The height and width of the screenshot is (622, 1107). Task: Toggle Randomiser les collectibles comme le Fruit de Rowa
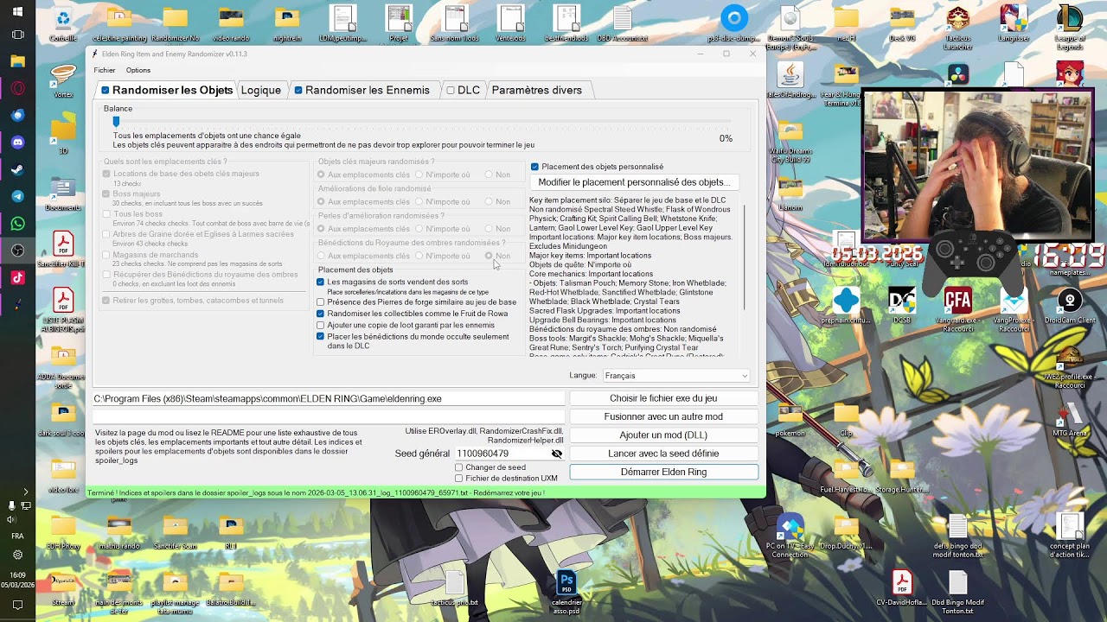(321, 314)
